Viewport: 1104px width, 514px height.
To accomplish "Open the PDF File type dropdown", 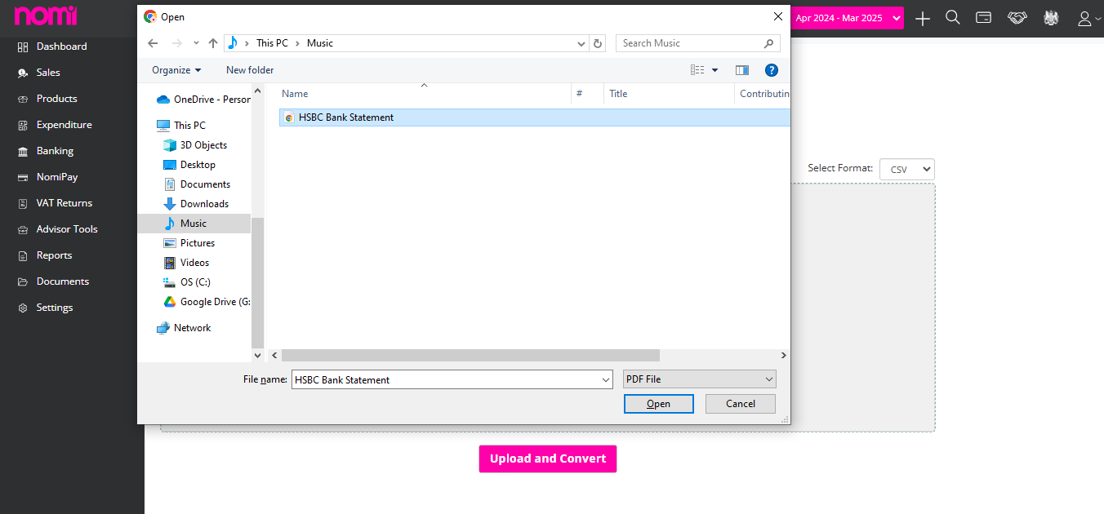I will pos(699,379).
